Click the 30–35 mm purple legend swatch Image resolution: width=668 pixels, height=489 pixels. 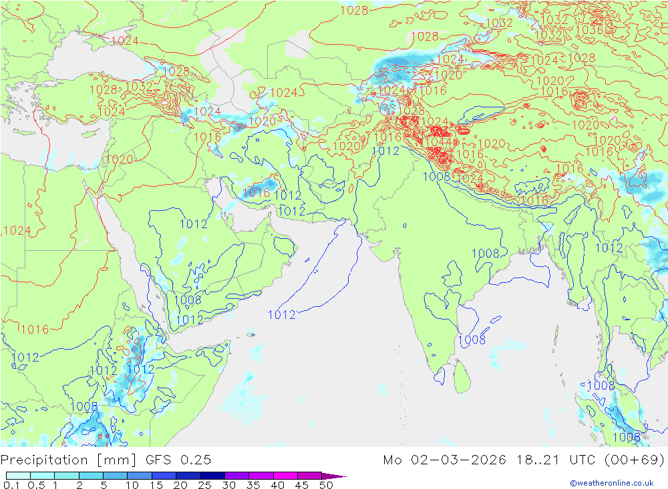tap(237, 476)
